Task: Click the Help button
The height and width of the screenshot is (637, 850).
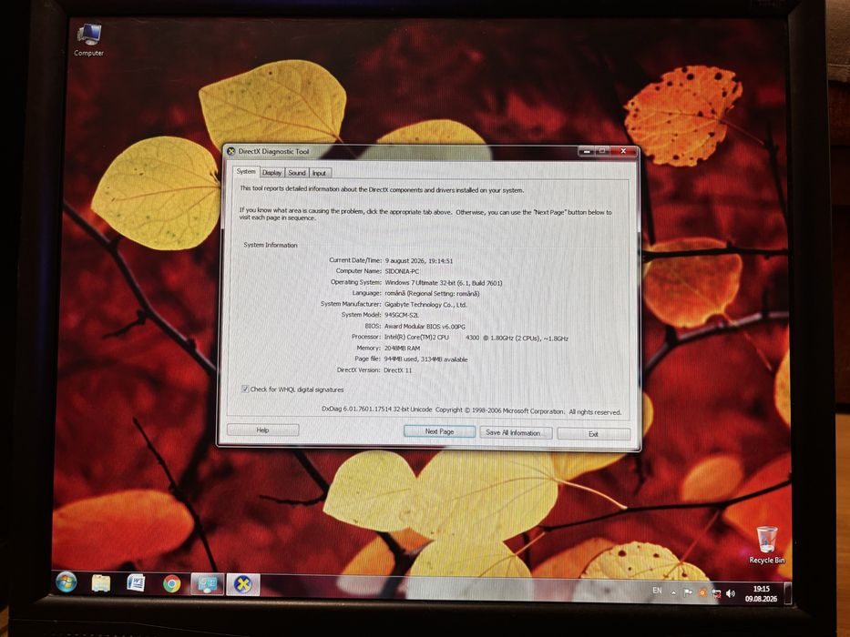Action: 263,430
